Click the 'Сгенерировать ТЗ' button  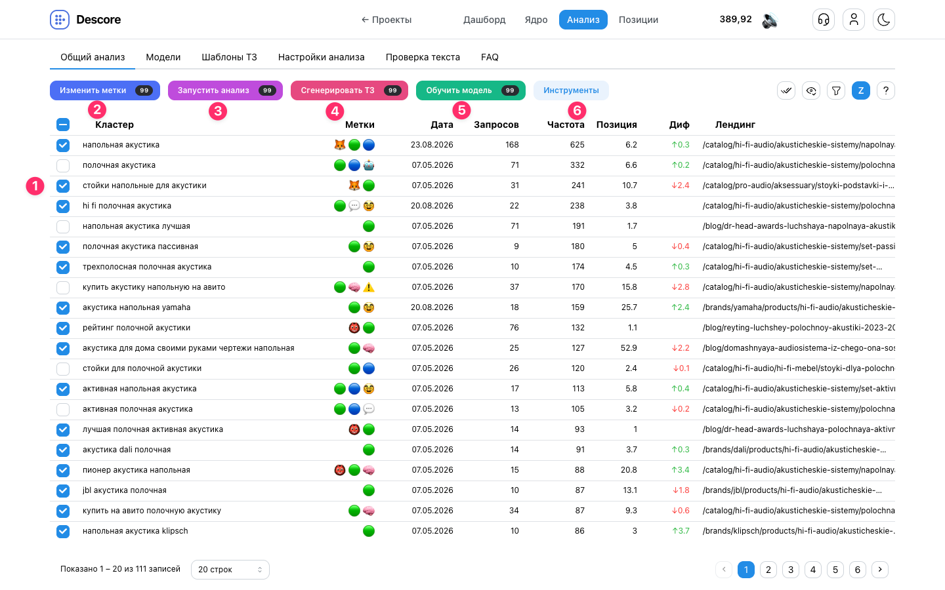point(349,90)
